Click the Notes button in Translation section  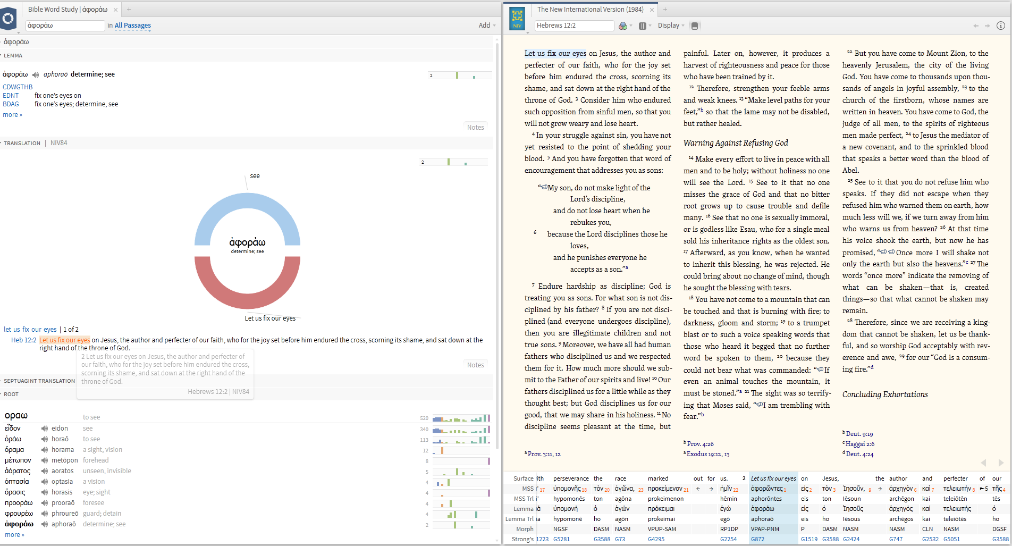[476, 365]
